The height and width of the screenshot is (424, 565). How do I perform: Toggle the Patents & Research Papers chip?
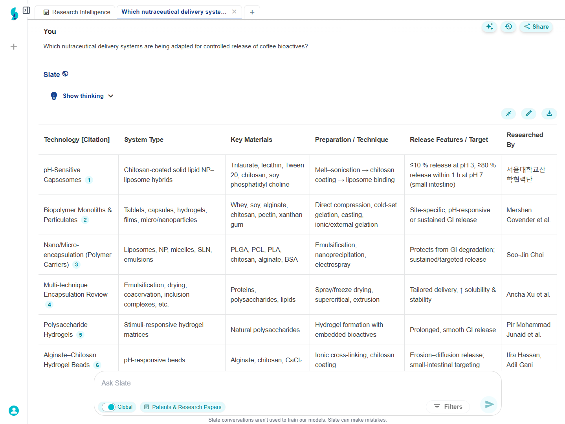tap(183, 407)
